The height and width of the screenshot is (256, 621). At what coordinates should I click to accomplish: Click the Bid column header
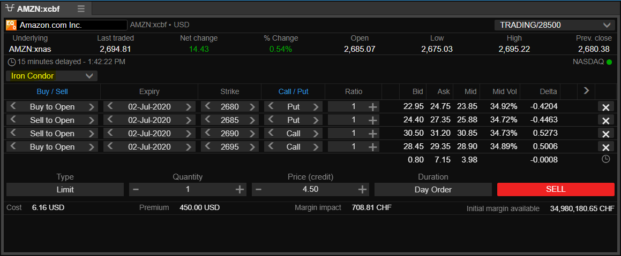(x=418, y=91)
